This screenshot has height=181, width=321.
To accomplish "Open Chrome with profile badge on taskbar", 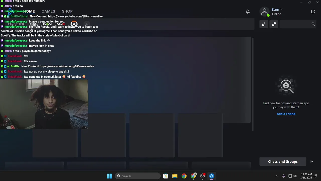I will pyautogui.click(x=193, y=176).
